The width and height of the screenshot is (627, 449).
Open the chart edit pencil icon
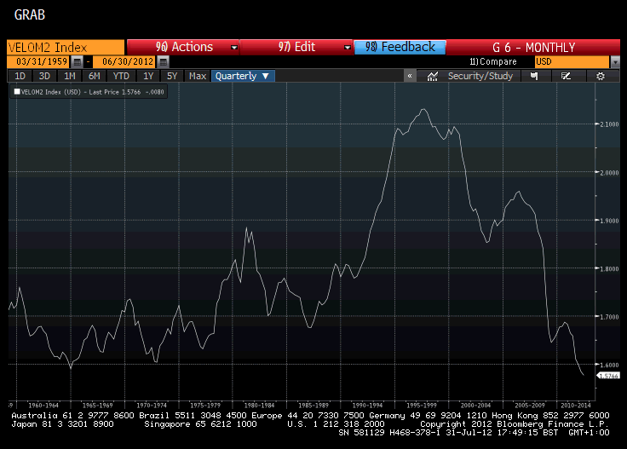[x=566, y=76]
